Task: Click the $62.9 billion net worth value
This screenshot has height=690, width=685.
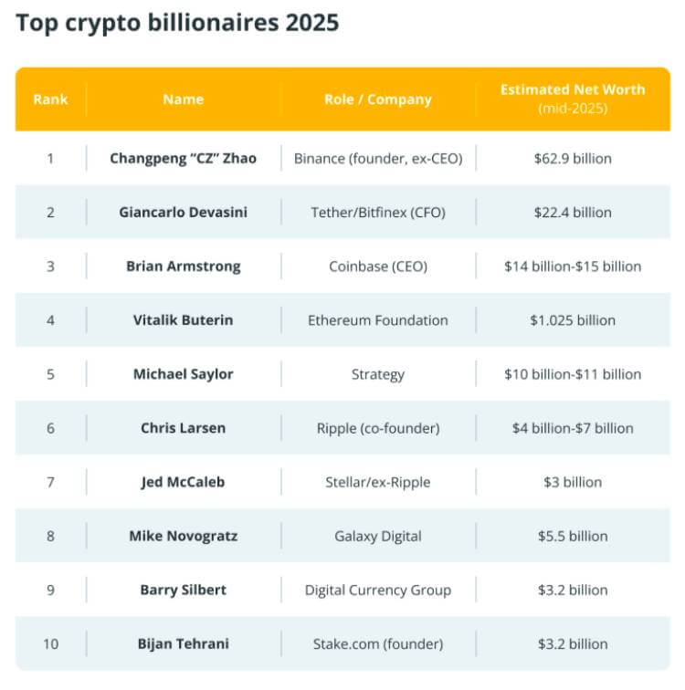Action: 573,158
